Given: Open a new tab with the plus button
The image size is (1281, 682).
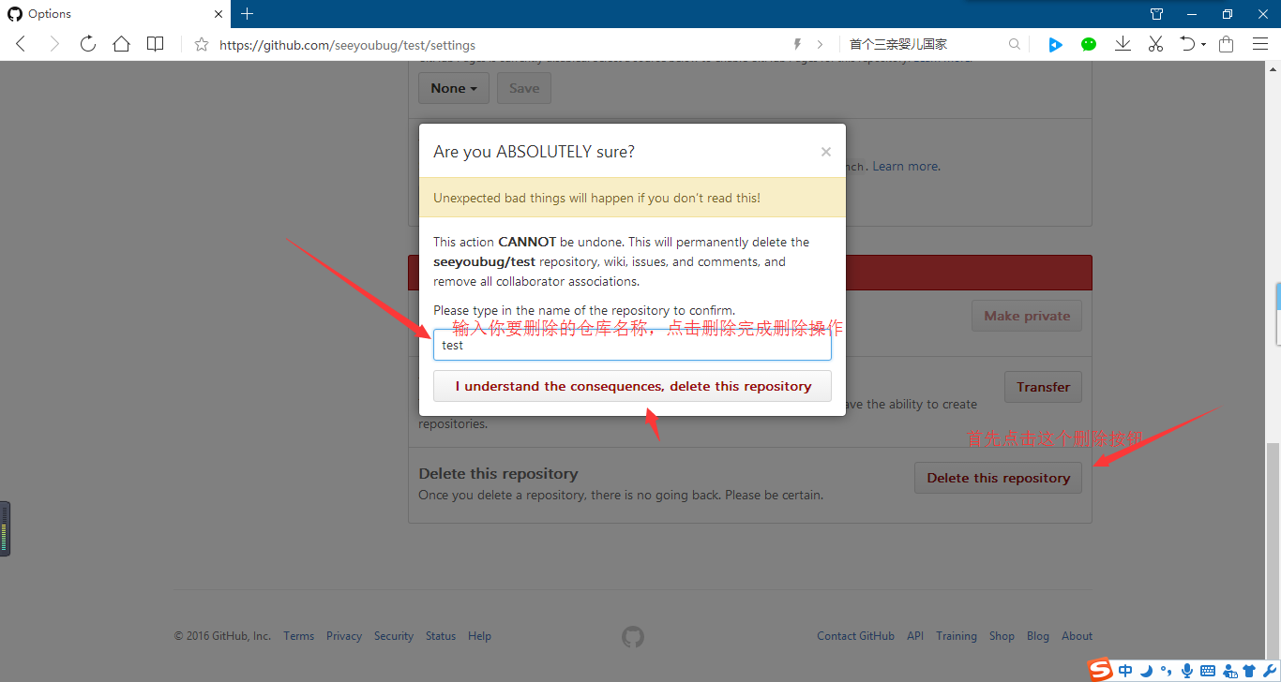Looking at the screenshot, I should [248, 14].
